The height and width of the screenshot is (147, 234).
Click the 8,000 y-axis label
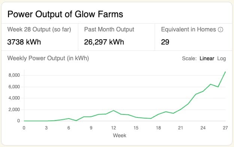14,75
